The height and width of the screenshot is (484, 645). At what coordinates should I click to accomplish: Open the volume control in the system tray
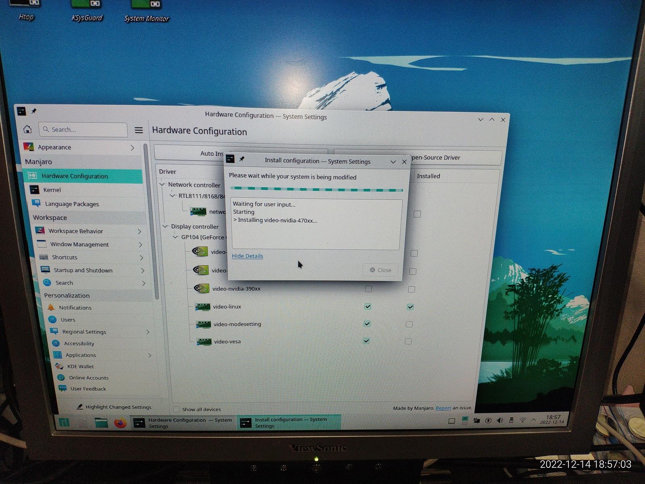pyautogui.click(x=499, y=420)
